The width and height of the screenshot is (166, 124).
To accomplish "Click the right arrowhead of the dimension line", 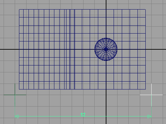I will (150, 116).
